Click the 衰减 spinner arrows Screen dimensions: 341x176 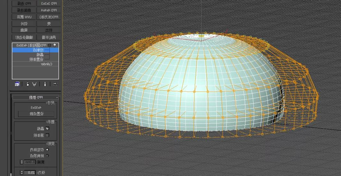22,162
